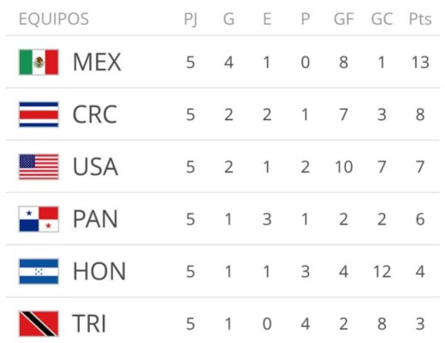Click the Honduras flag icon
Viewport: 445px width, 343px height.
click(39, 271)
